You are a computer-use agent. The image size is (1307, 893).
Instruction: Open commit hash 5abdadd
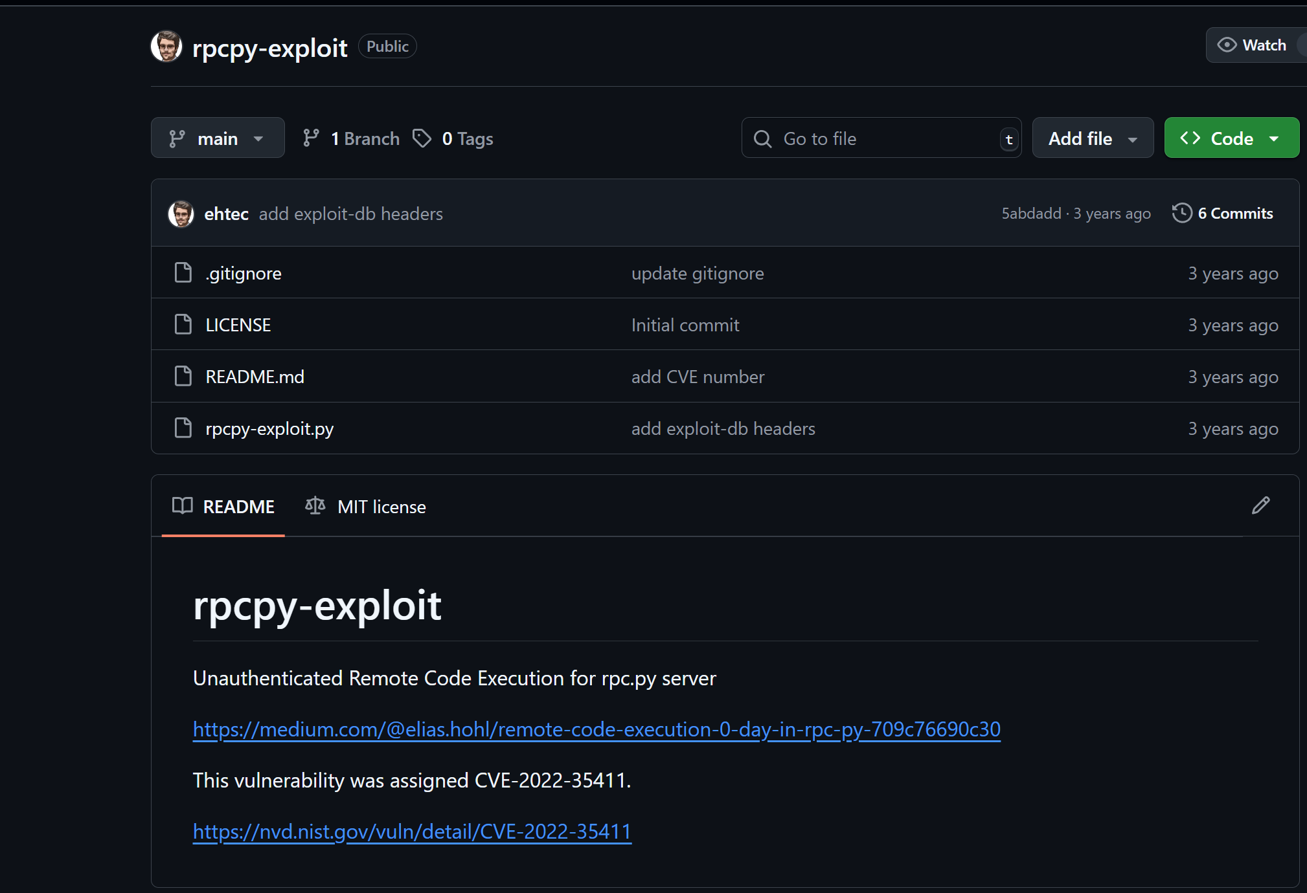[1031, 214]
